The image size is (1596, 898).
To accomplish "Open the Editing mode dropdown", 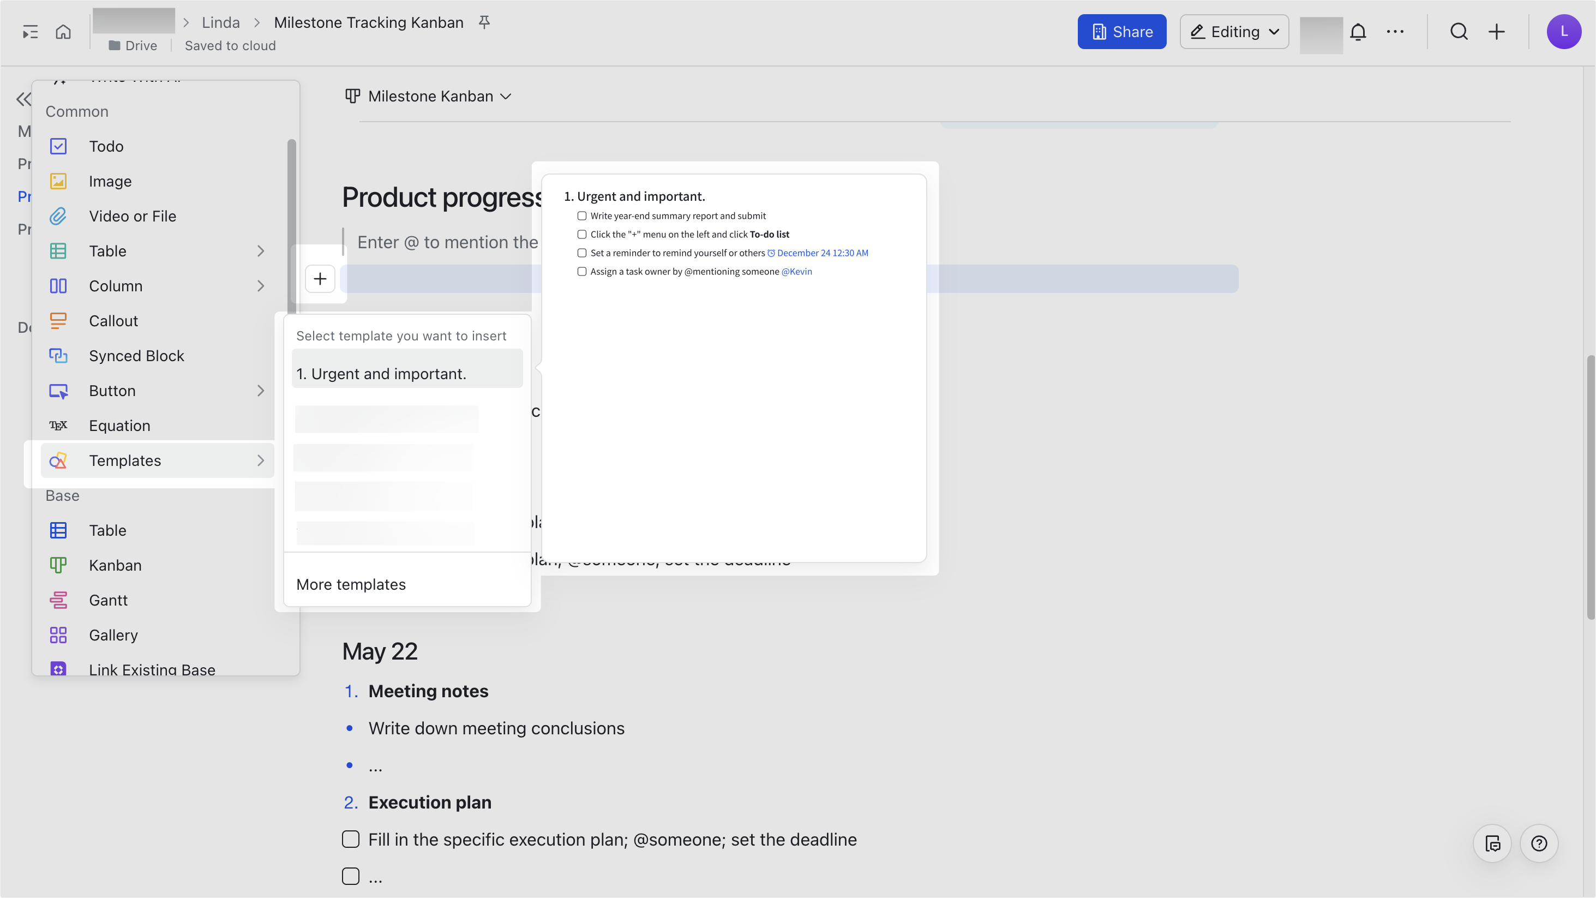I will click(x=1234, y=32).
